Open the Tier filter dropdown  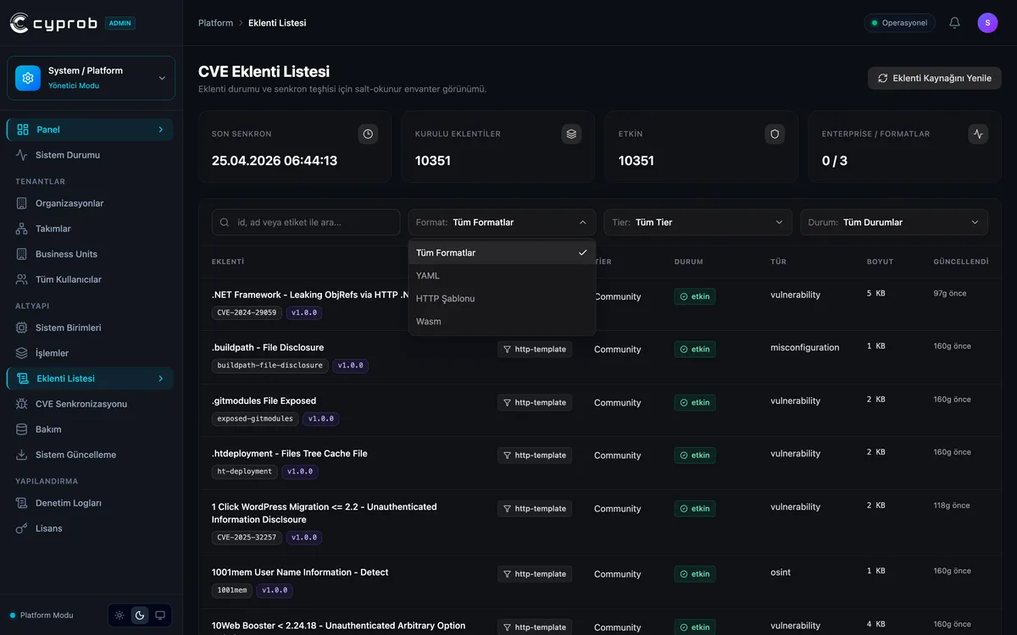[x=698, y=223]
